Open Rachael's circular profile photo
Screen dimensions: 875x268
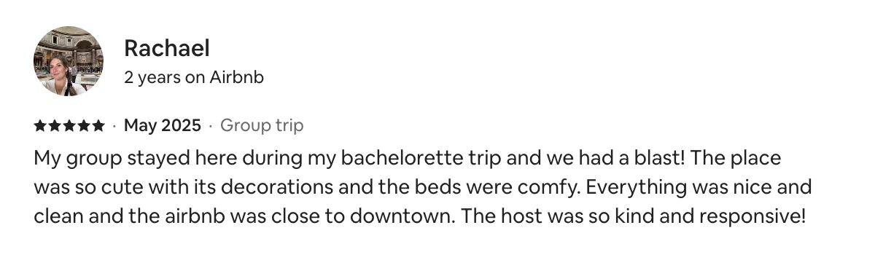[x=69, y=61]
